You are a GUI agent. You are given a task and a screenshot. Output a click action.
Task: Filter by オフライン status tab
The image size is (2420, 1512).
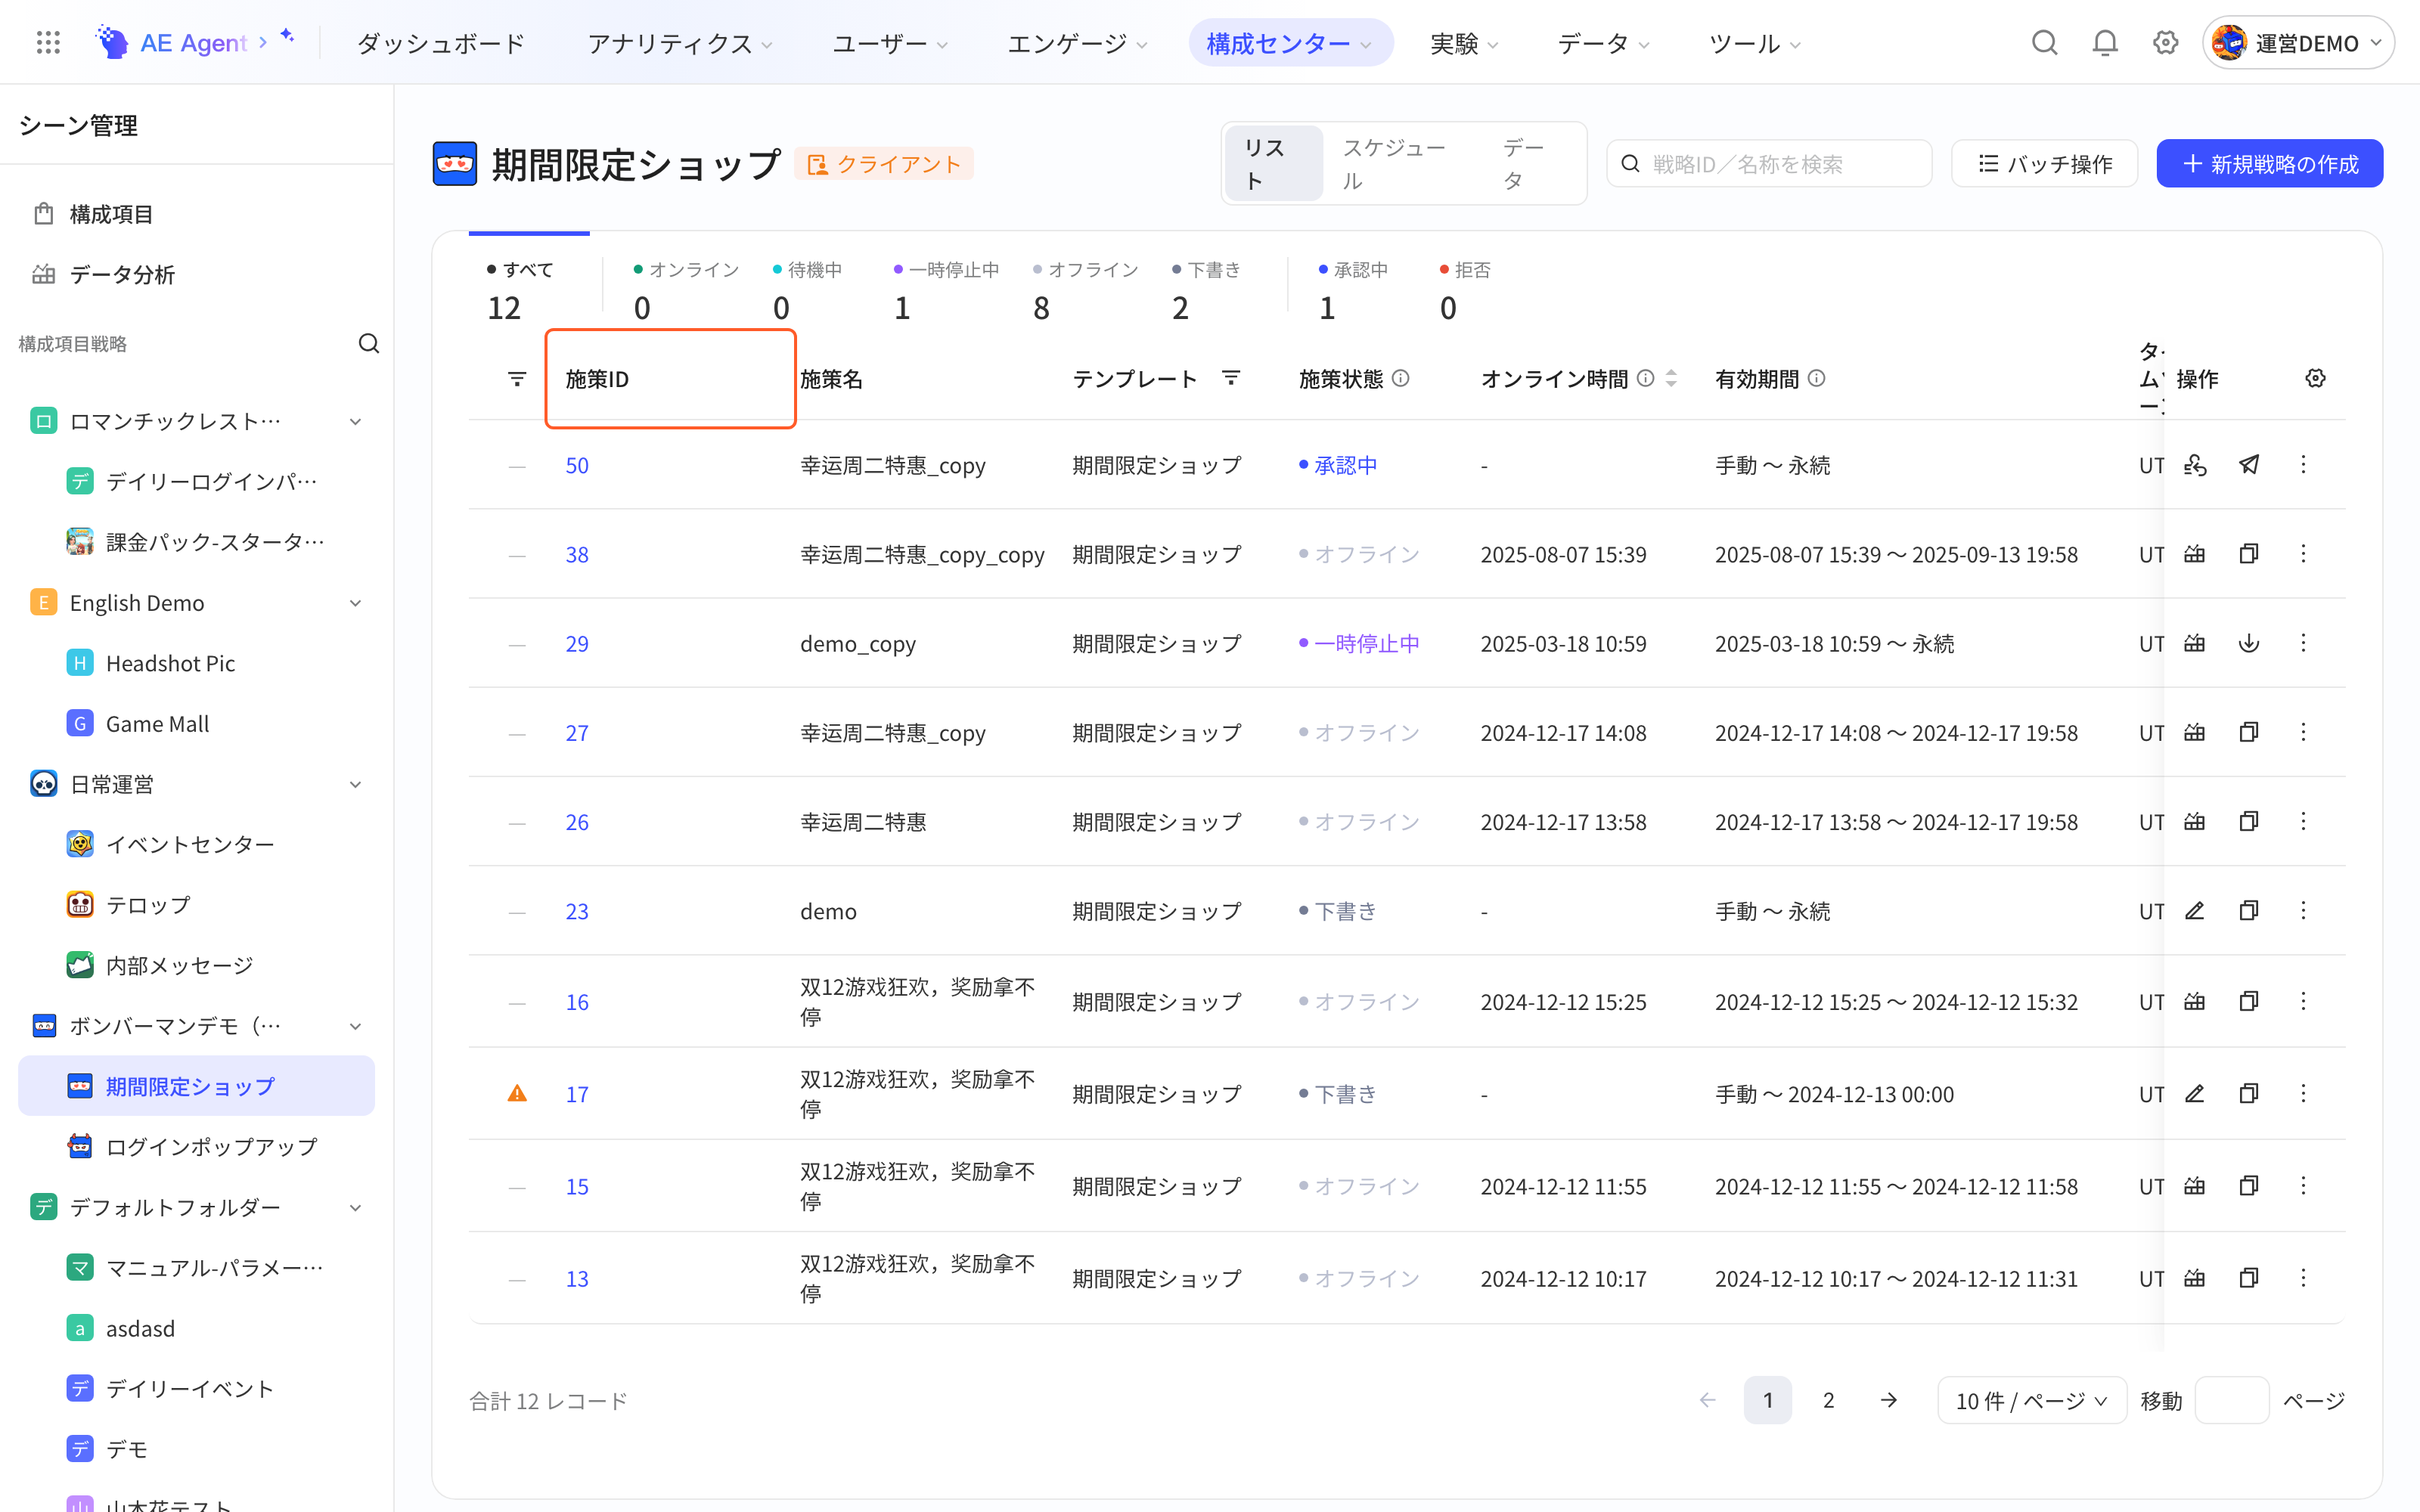pos(1085,292)
